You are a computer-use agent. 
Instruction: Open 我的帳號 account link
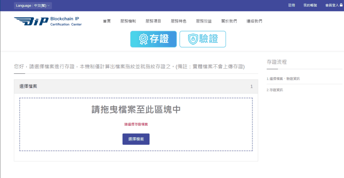310,5
